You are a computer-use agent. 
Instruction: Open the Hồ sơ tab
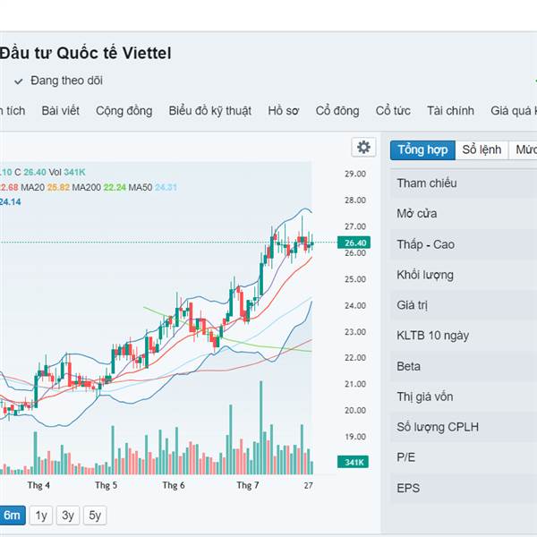click(283, 111)
